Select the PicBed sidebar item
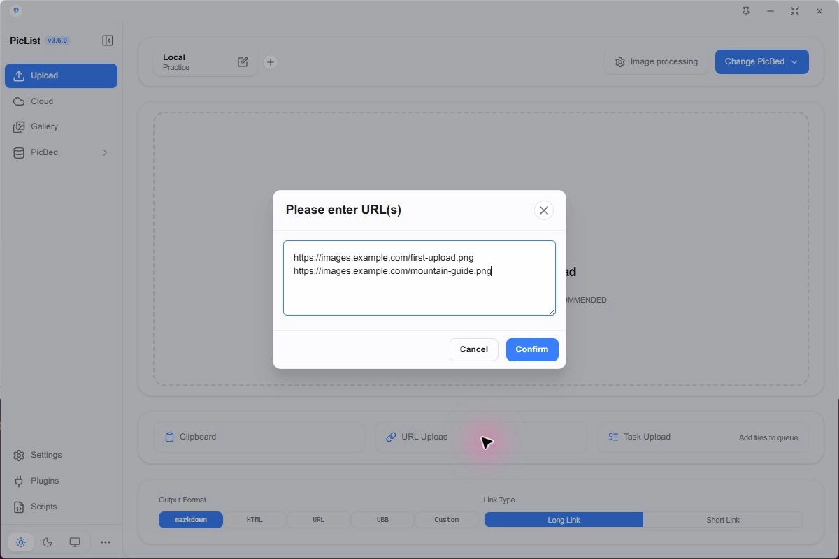839x559 pixels. point(61,152)
